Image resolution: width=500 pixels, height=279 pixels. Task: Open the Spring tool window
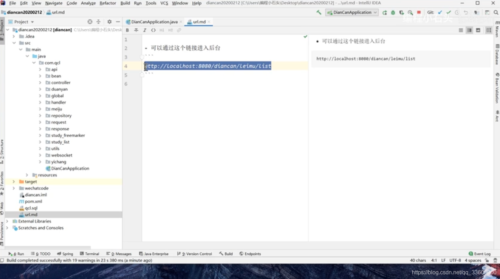65,254
